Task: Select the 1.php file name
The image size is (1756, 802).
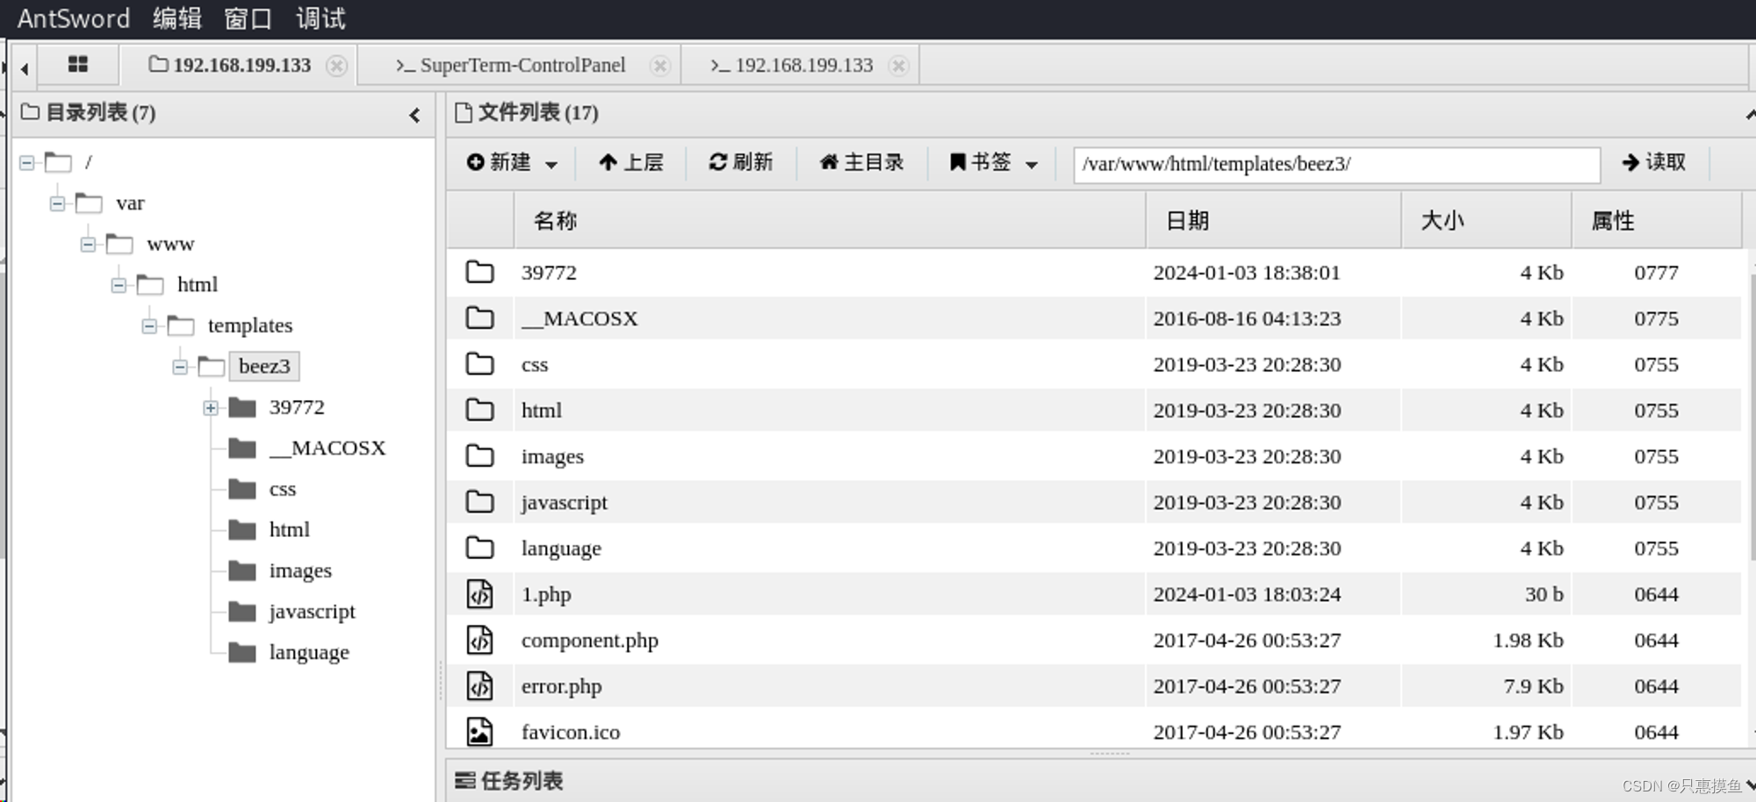Action: click(546, 594)
